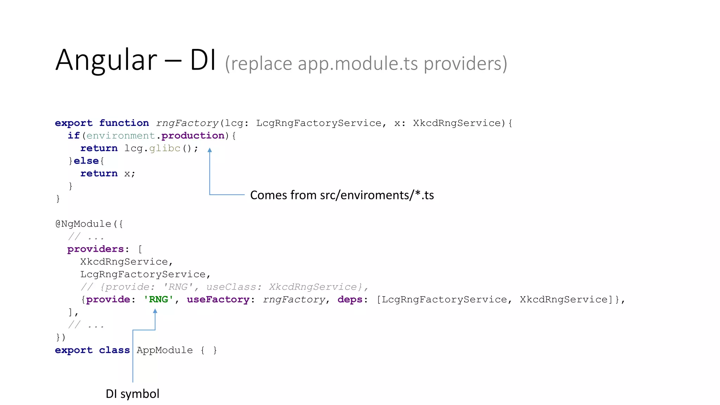720x405 pixels.
Task: Click the 'useFactory' keyword
Action: tap(218, 300)
